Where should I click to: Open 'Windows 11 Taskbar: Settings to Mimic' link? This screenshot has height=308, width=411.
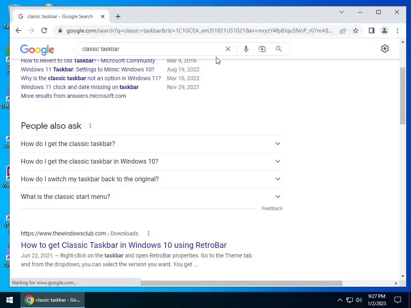click(x=87, y=69)
